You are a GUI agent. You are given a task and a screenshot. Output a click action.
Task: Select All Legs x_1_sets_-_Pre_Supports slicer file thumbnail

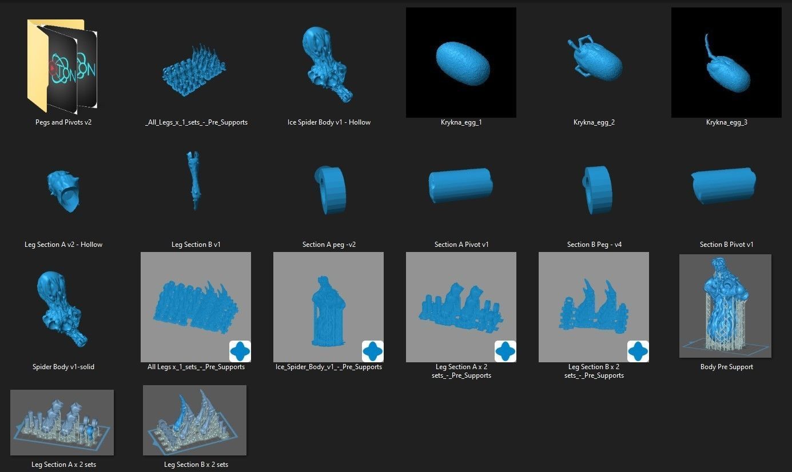(x=196, y=307)
